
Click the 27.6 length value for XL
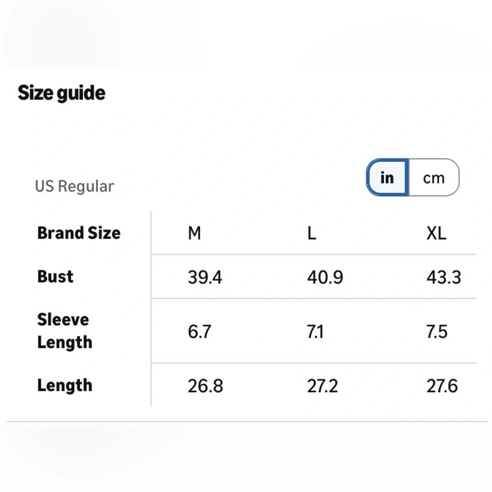tap(442, 386)
